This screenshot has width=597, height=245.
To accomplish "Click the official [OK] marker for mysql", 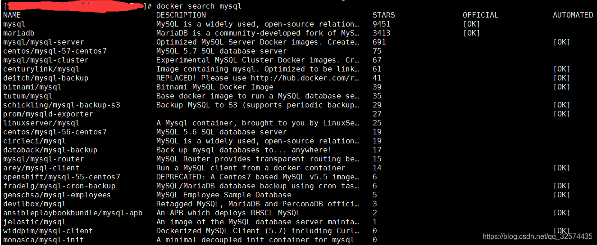I will 472,24.
